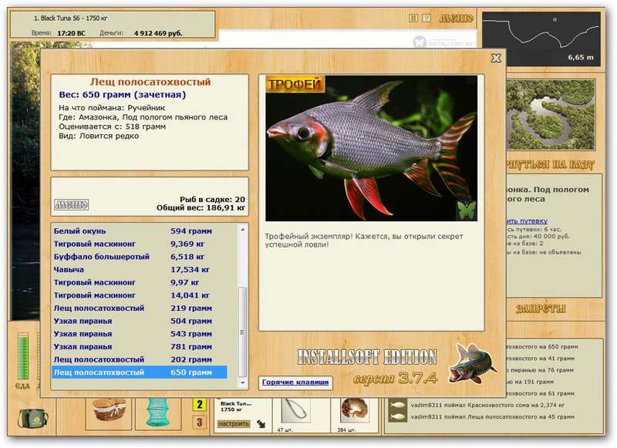
Task: Select Буффало большеротый 6,518 кг row
Action: pos(140,257)
